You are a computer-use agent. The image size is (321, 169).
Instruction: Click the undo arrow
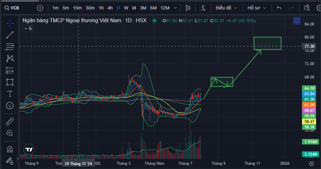pos(279,8)
